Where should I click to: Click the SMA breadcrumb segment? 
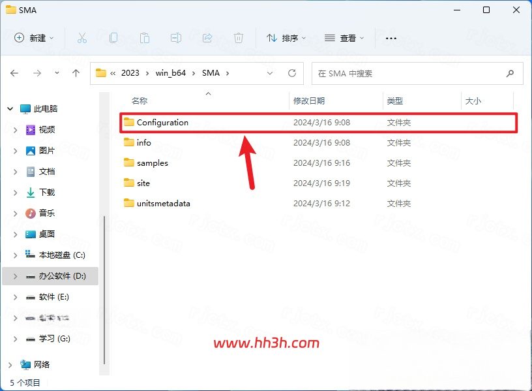[x=211, y=73]
